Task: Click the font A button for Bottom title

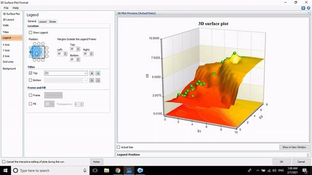Action: coord(92,80)
